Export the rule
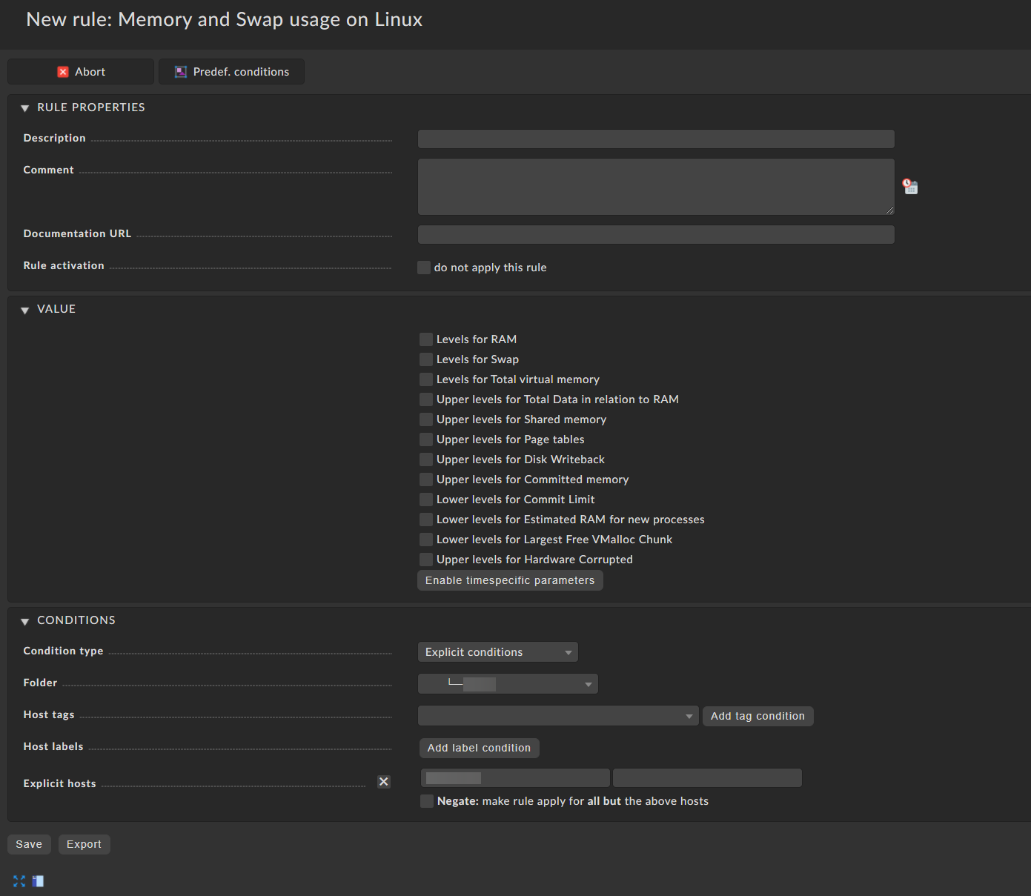This screenshot has height=896, width=1031. 84,844
